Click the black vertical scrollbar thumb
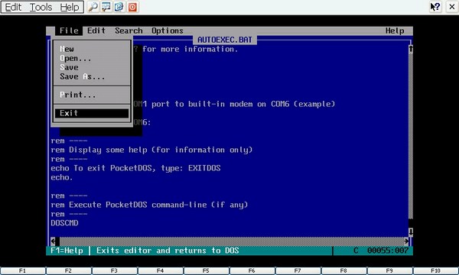Screen dimensions: 459x275 click(x=411, y=223)
